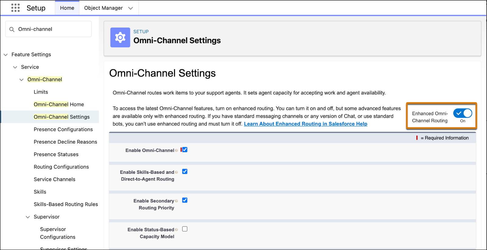Check Enable Status-Based Capacity Model checkbox
The width and height of the screenshot is (487, 250).
point(185,229)
